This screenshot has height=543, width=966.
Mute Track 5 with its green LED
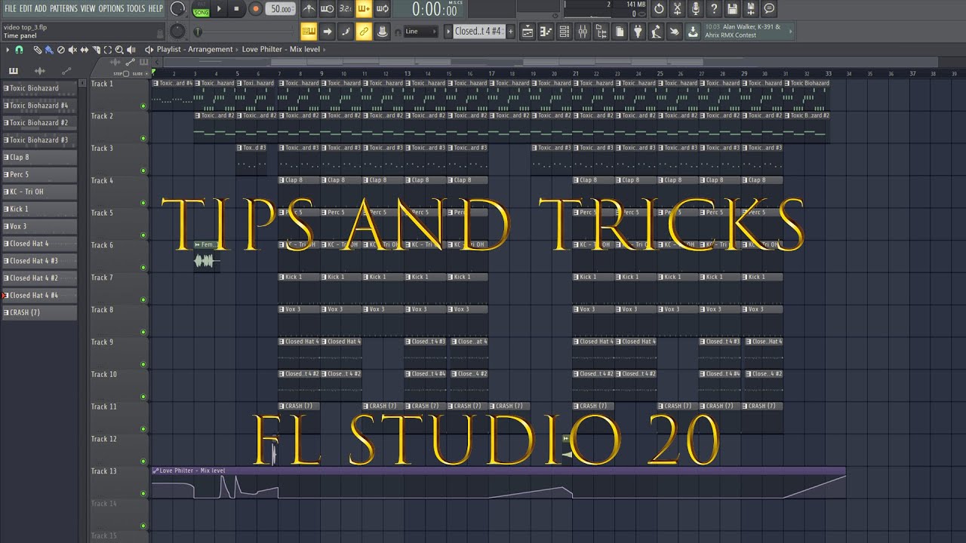143,235
